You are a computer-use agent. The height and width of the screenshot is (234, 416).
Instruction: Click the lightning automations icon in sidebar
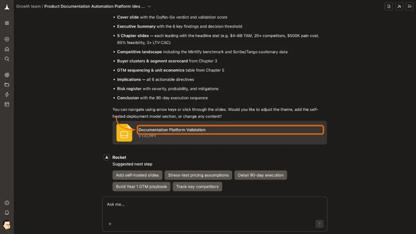click(x=6, y=94)
